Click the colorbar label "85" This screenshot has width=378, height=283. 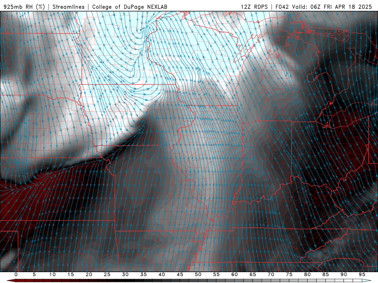326,275
